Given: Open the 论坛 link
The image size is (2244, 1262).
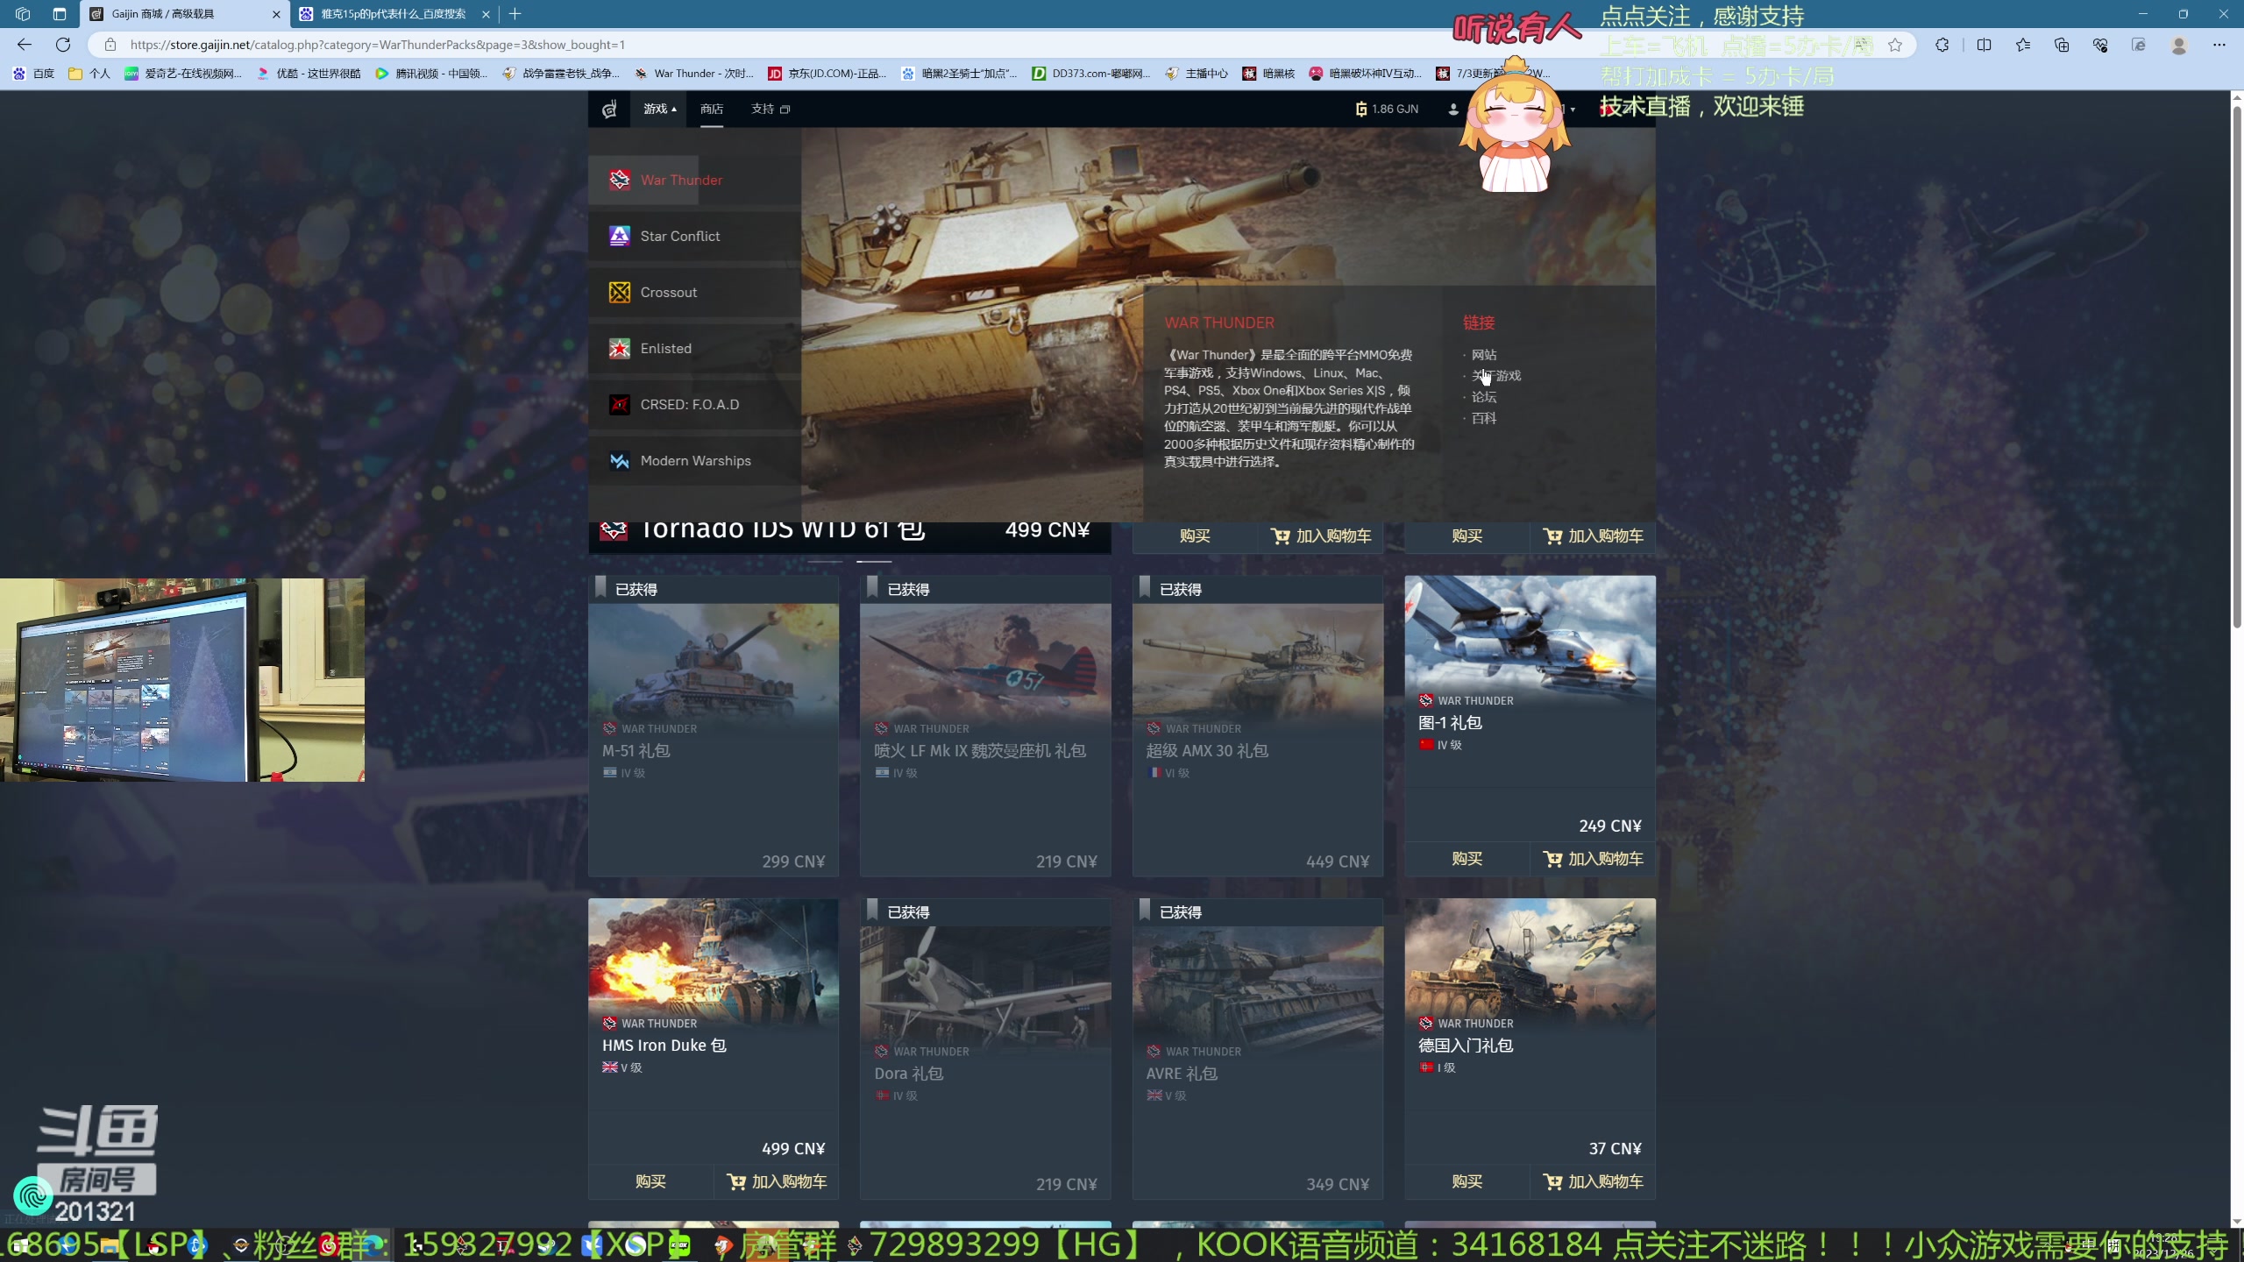Looking at the screenshot, I should tap(1484, 397).
